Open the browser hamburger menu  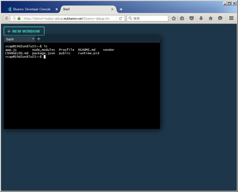click(232, 18)
